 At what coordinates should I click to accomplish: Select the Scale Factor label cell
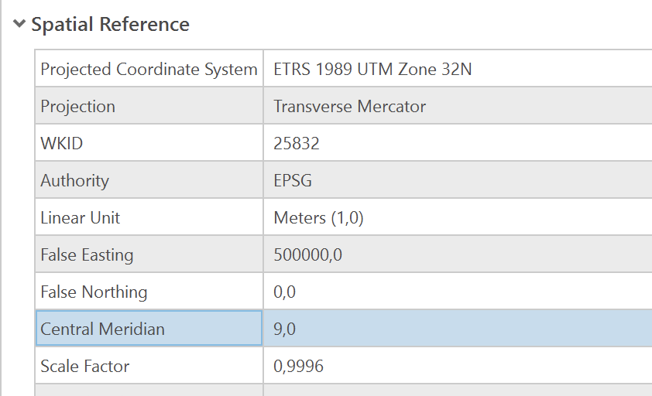pos(149,366)
